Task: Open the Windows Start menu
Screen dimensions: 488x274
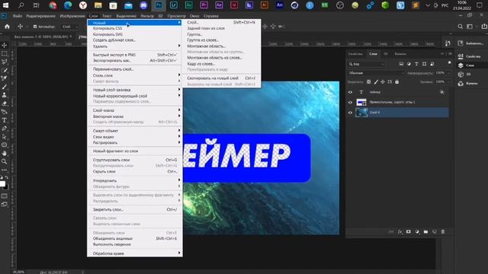Action: coord(5,5)
